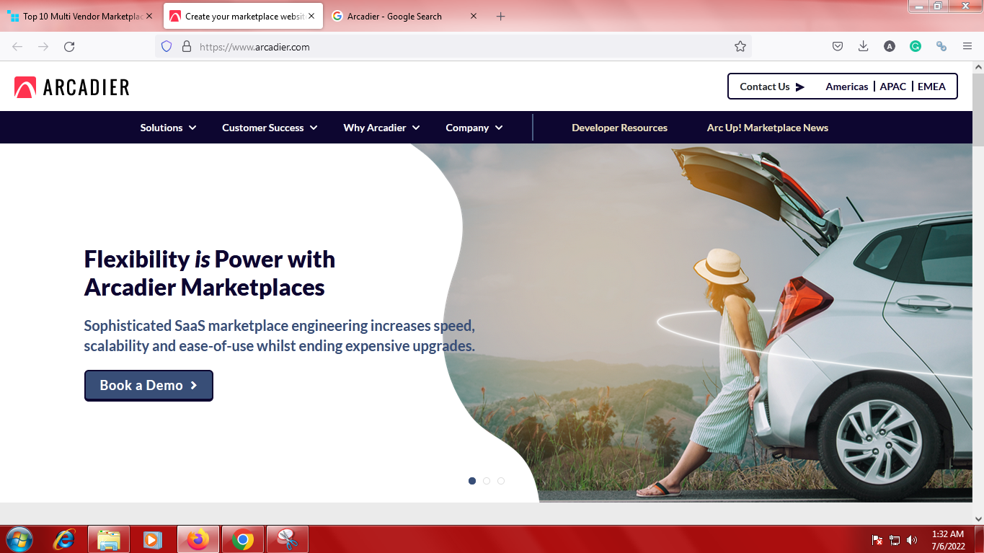Screen dimensions: 984x553
Task: Launch Internet Explorer from taskbar
Action: tap(65, 539)
